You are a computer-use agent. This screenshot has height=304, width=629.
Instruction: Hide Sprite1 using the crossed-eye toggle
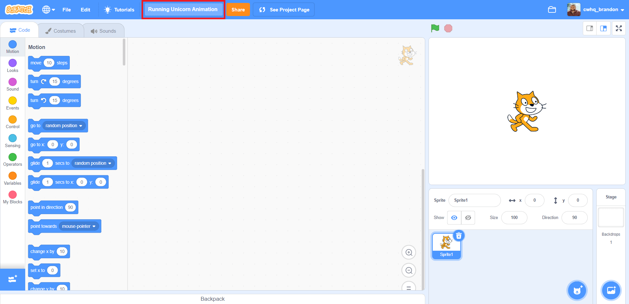(x=468, y=217)
